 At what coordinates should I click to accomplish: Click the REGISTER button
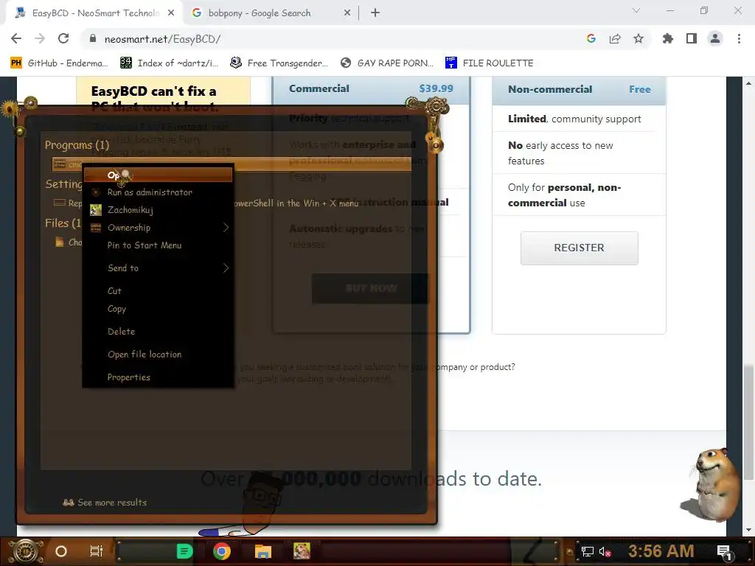click(x=580, y=248)
